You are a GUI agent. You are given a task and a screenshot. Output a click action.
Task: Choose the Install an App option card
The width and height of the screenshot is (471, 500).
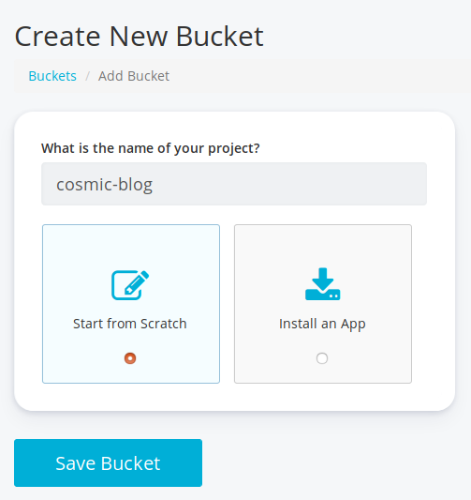[x=323, y=304]
